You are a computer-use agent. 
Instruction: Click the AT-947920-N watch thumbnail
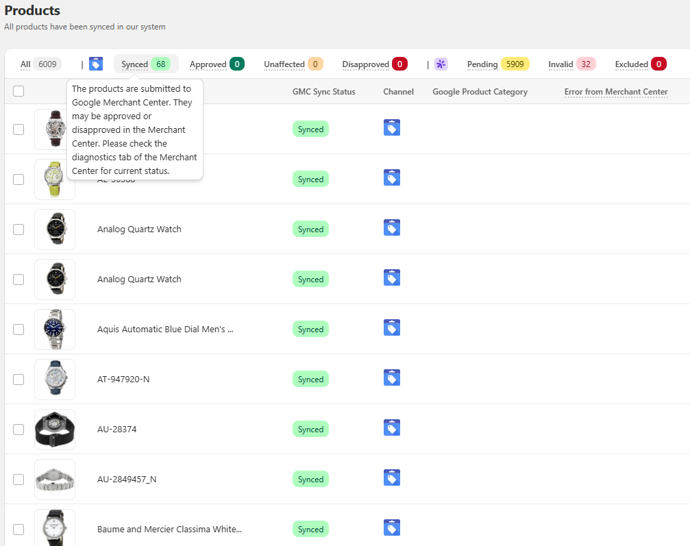[x=55, y=380]
